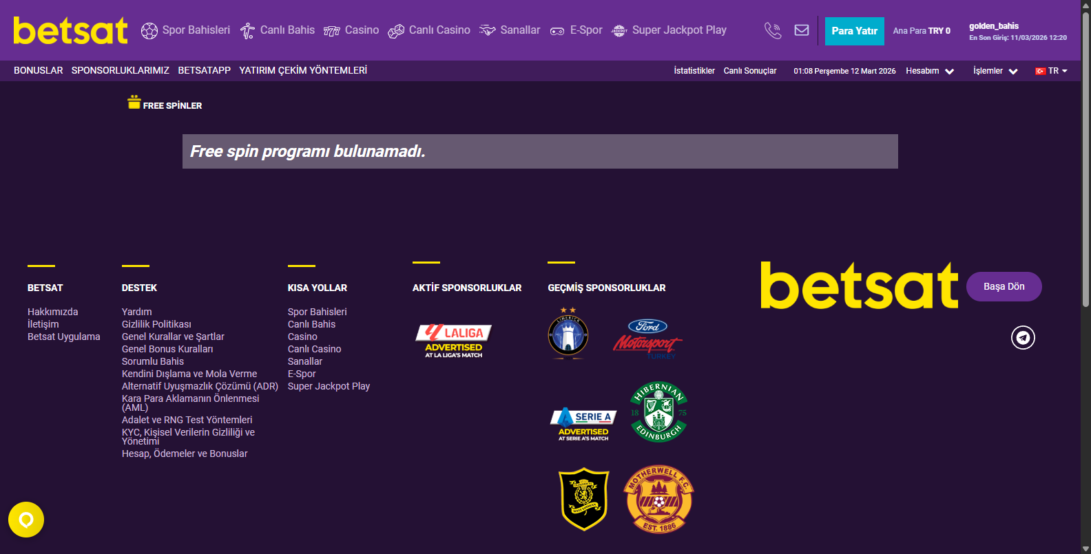Click the phone support icon in header
This screenshot has height=554, width=1091.
(773, 30)
